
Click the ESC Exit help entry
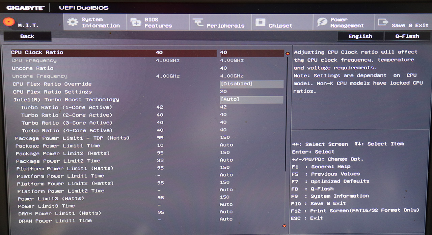pos(307,218)
